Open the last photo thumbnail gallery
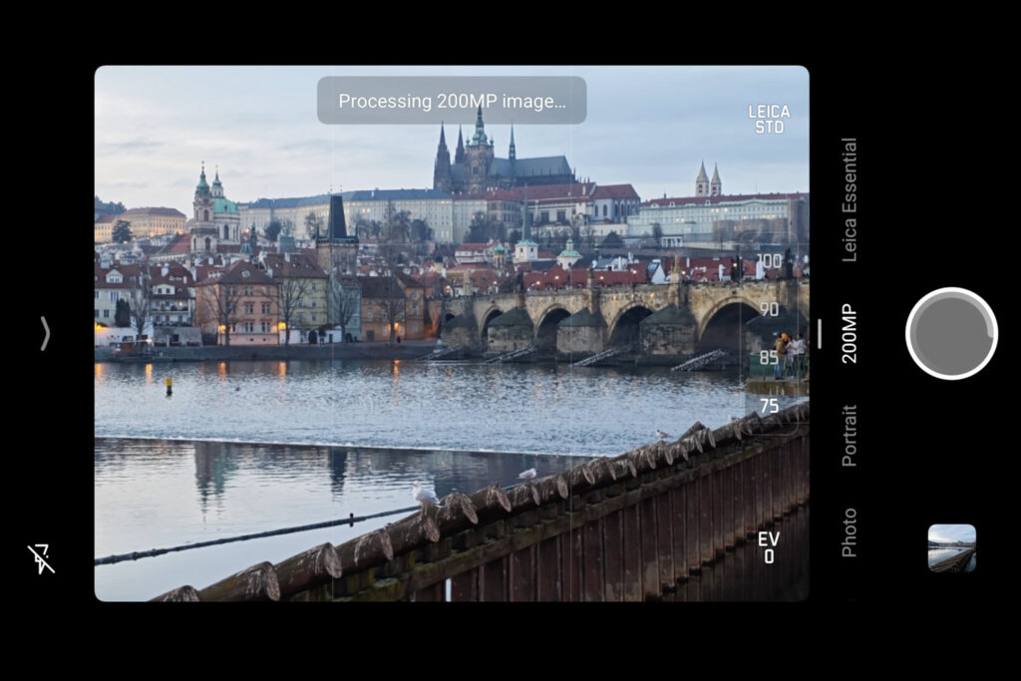The height and width of the screenshot is (681, 1021). tap(951, 548)
